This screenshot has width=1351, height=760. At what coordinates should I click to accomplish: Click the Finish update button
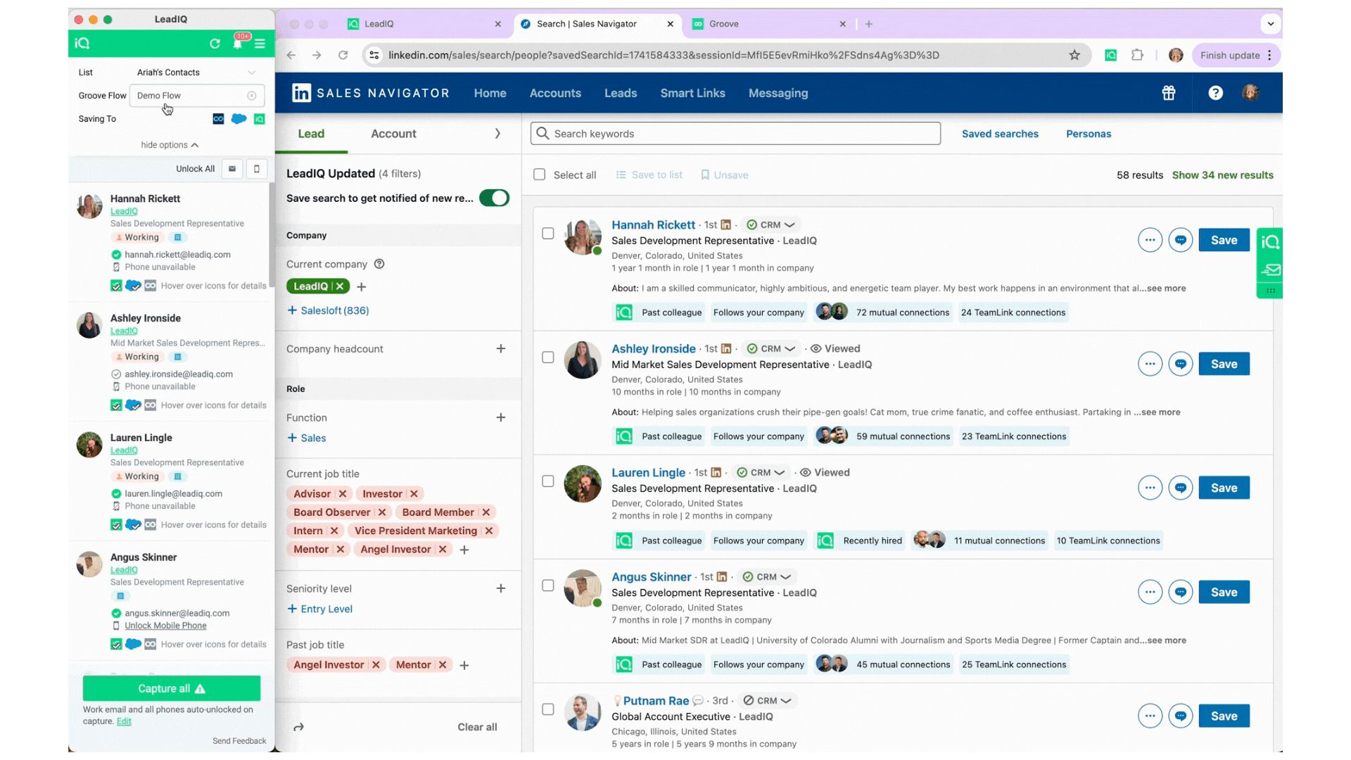(1230, 55)
